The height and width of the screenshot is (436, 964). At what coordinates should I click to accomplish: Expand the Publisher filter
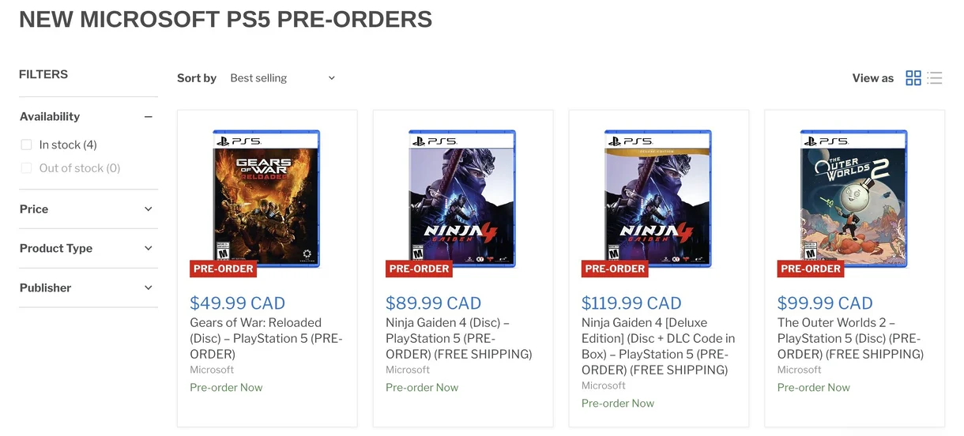click(87, 288)
